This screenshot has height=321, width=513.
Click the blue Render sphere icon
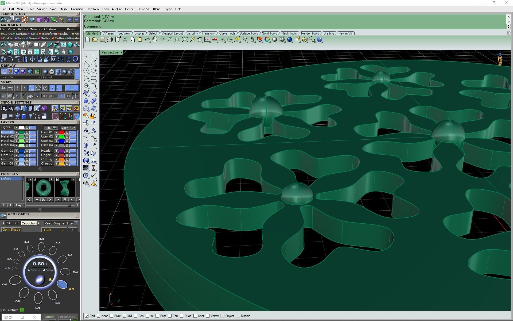290,40
